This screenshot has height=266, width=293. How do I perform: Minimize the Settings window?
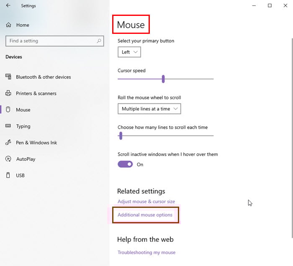tap(254, 5)
